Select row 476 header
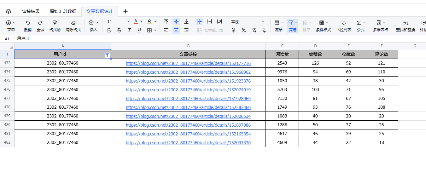Image resolution: width=426 pixels, height=172 pixels. [x=7, y=89]
